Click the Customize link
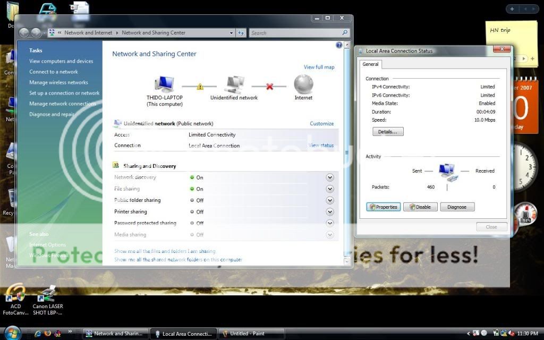The image size is (544, 340). (321, 123)
